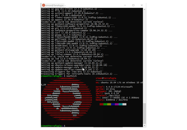The height and width of the screenshot is (130, 187).
Task: Click the 'Shell: bash 4.4.19' line
Action: (107, 93)
